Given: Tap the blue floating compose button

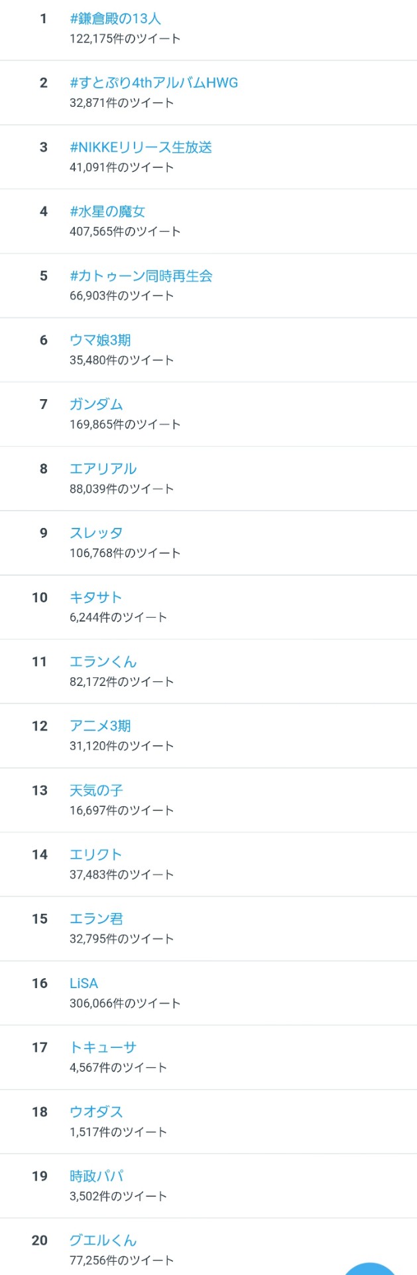Looking at the screenshot, I should coord(371,1268).
